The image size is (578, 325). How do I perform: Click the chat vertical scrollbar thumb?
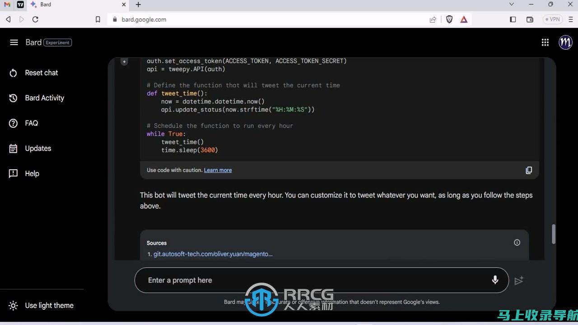[x=554, y=234]
